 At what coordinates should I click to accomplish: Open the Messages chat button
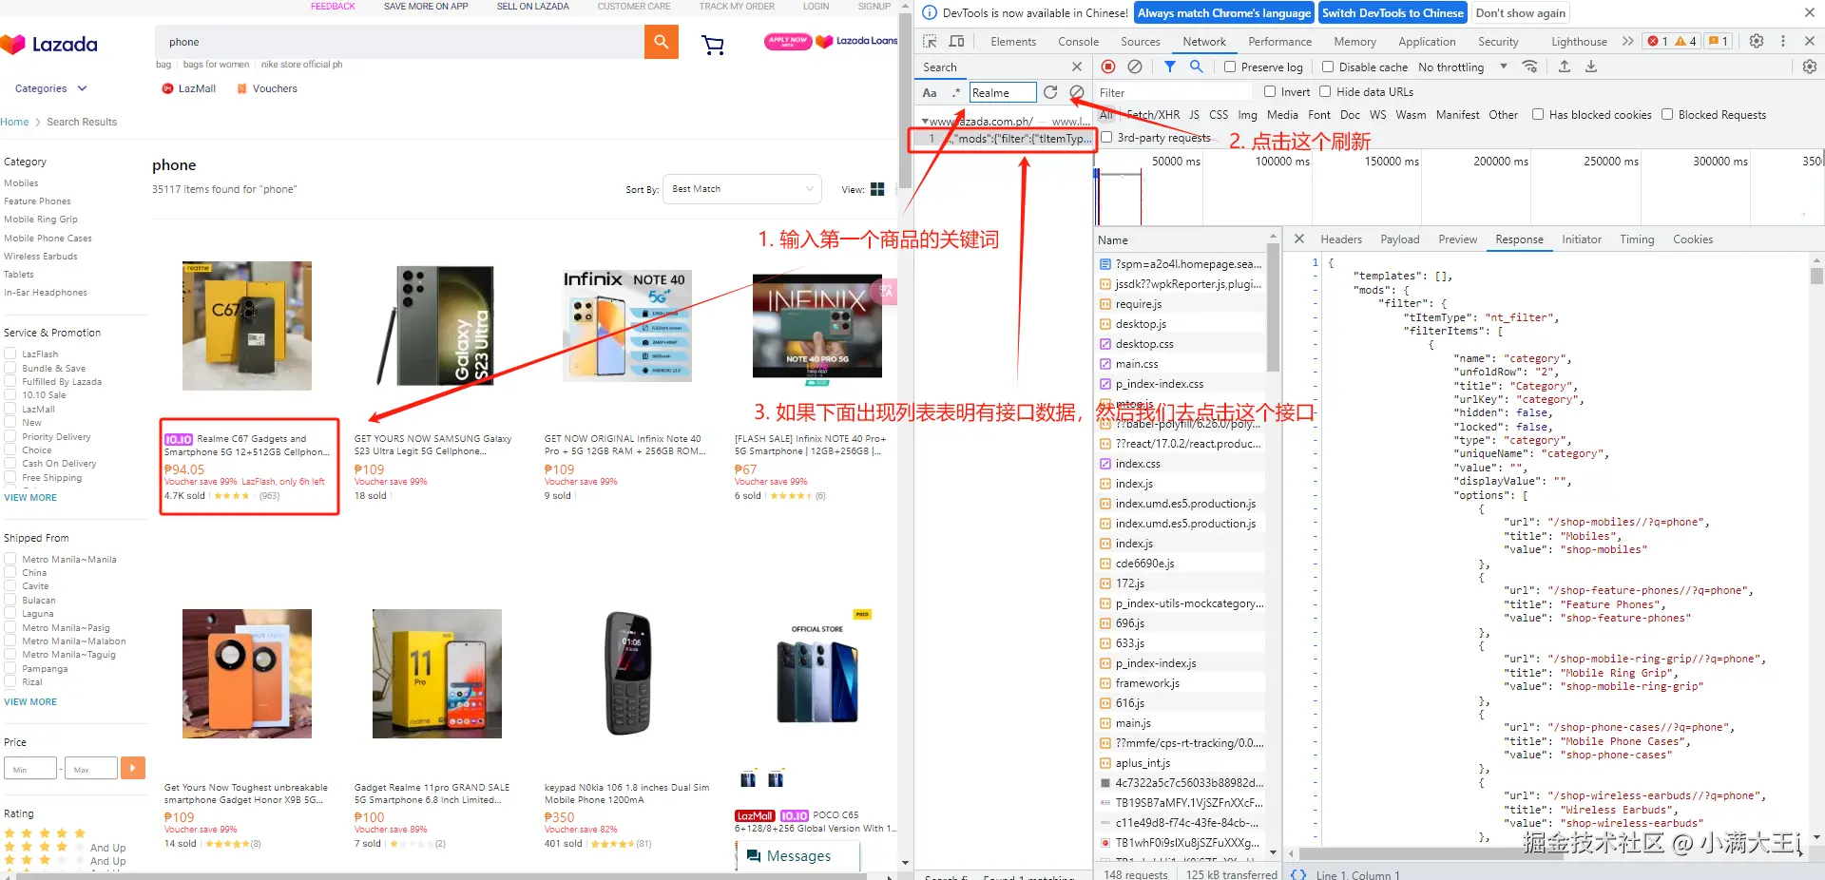tap(797, 856)
